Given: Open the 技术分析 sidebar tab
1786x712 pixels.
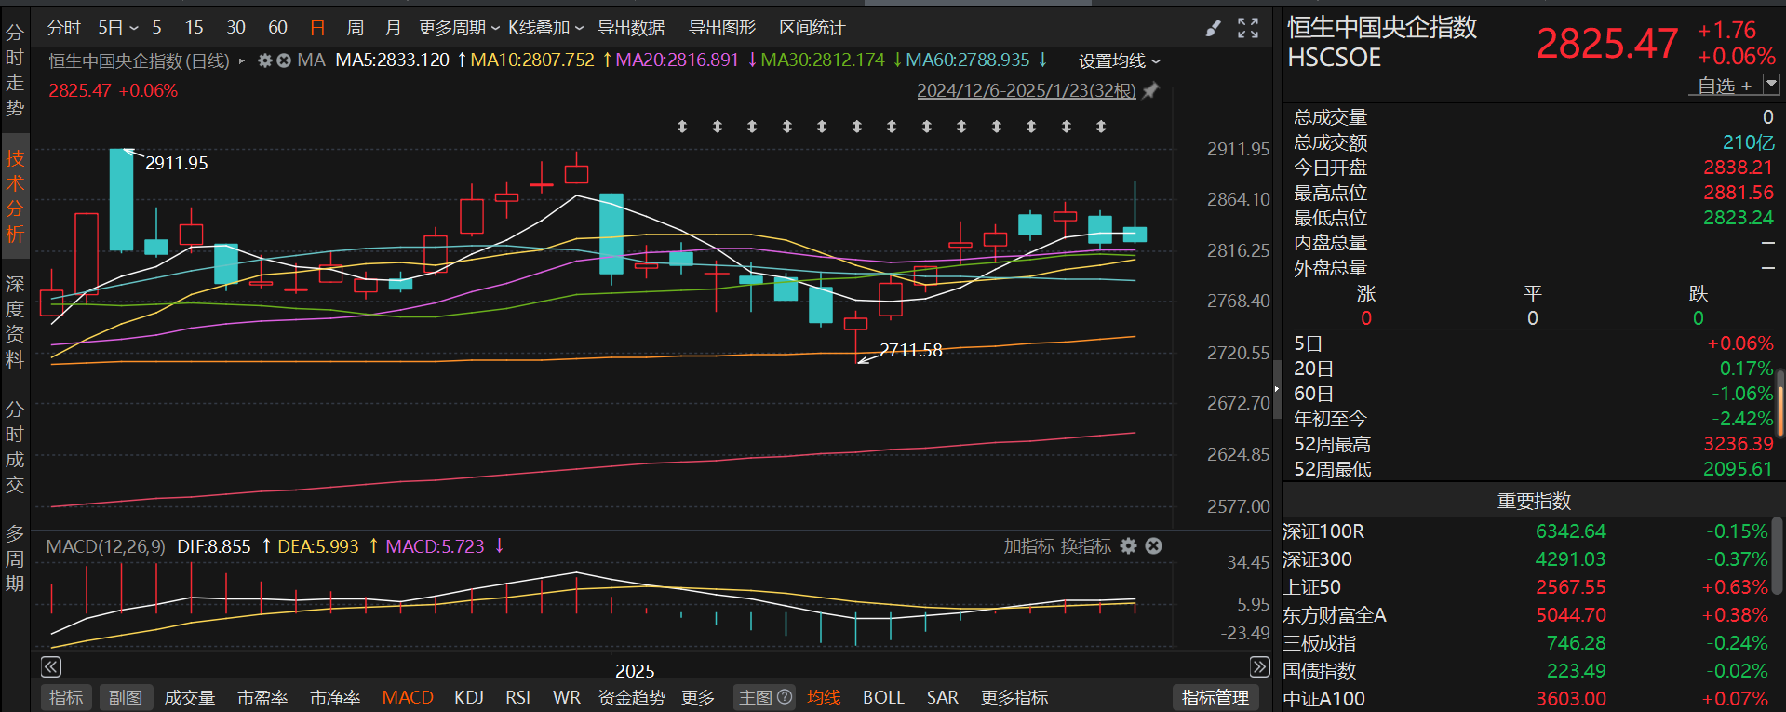Looking at the screenshot, I should pyautogui.click(x=15, y=195).
